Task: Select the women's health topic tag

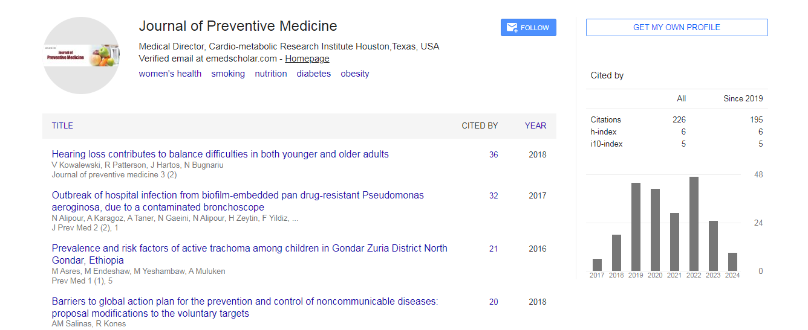Action: 170,74
